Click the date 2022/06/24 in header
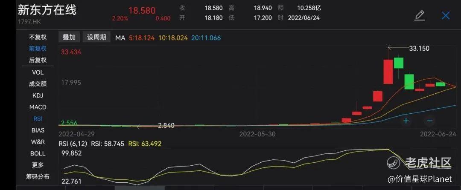 click(x=304, y=18)
